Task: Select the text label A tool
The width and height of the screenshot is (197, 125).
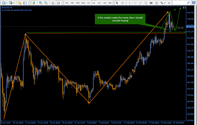Action: click(169, 3)
